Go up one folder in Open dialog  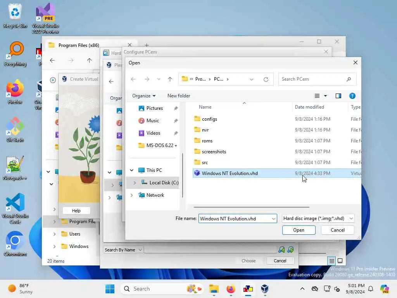[x=170, y=79]
